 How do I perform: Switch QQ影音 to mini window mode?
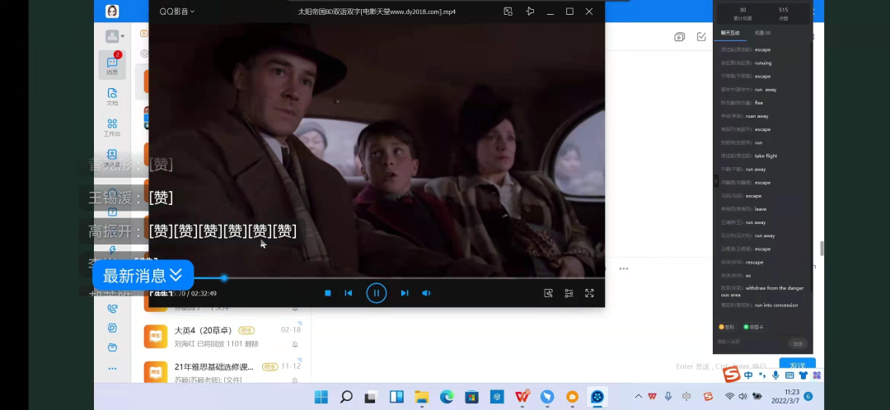pos(508,12)
